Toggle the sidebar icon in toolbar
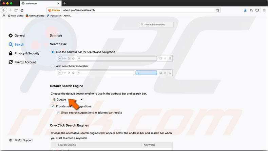 tap(257, 10)
